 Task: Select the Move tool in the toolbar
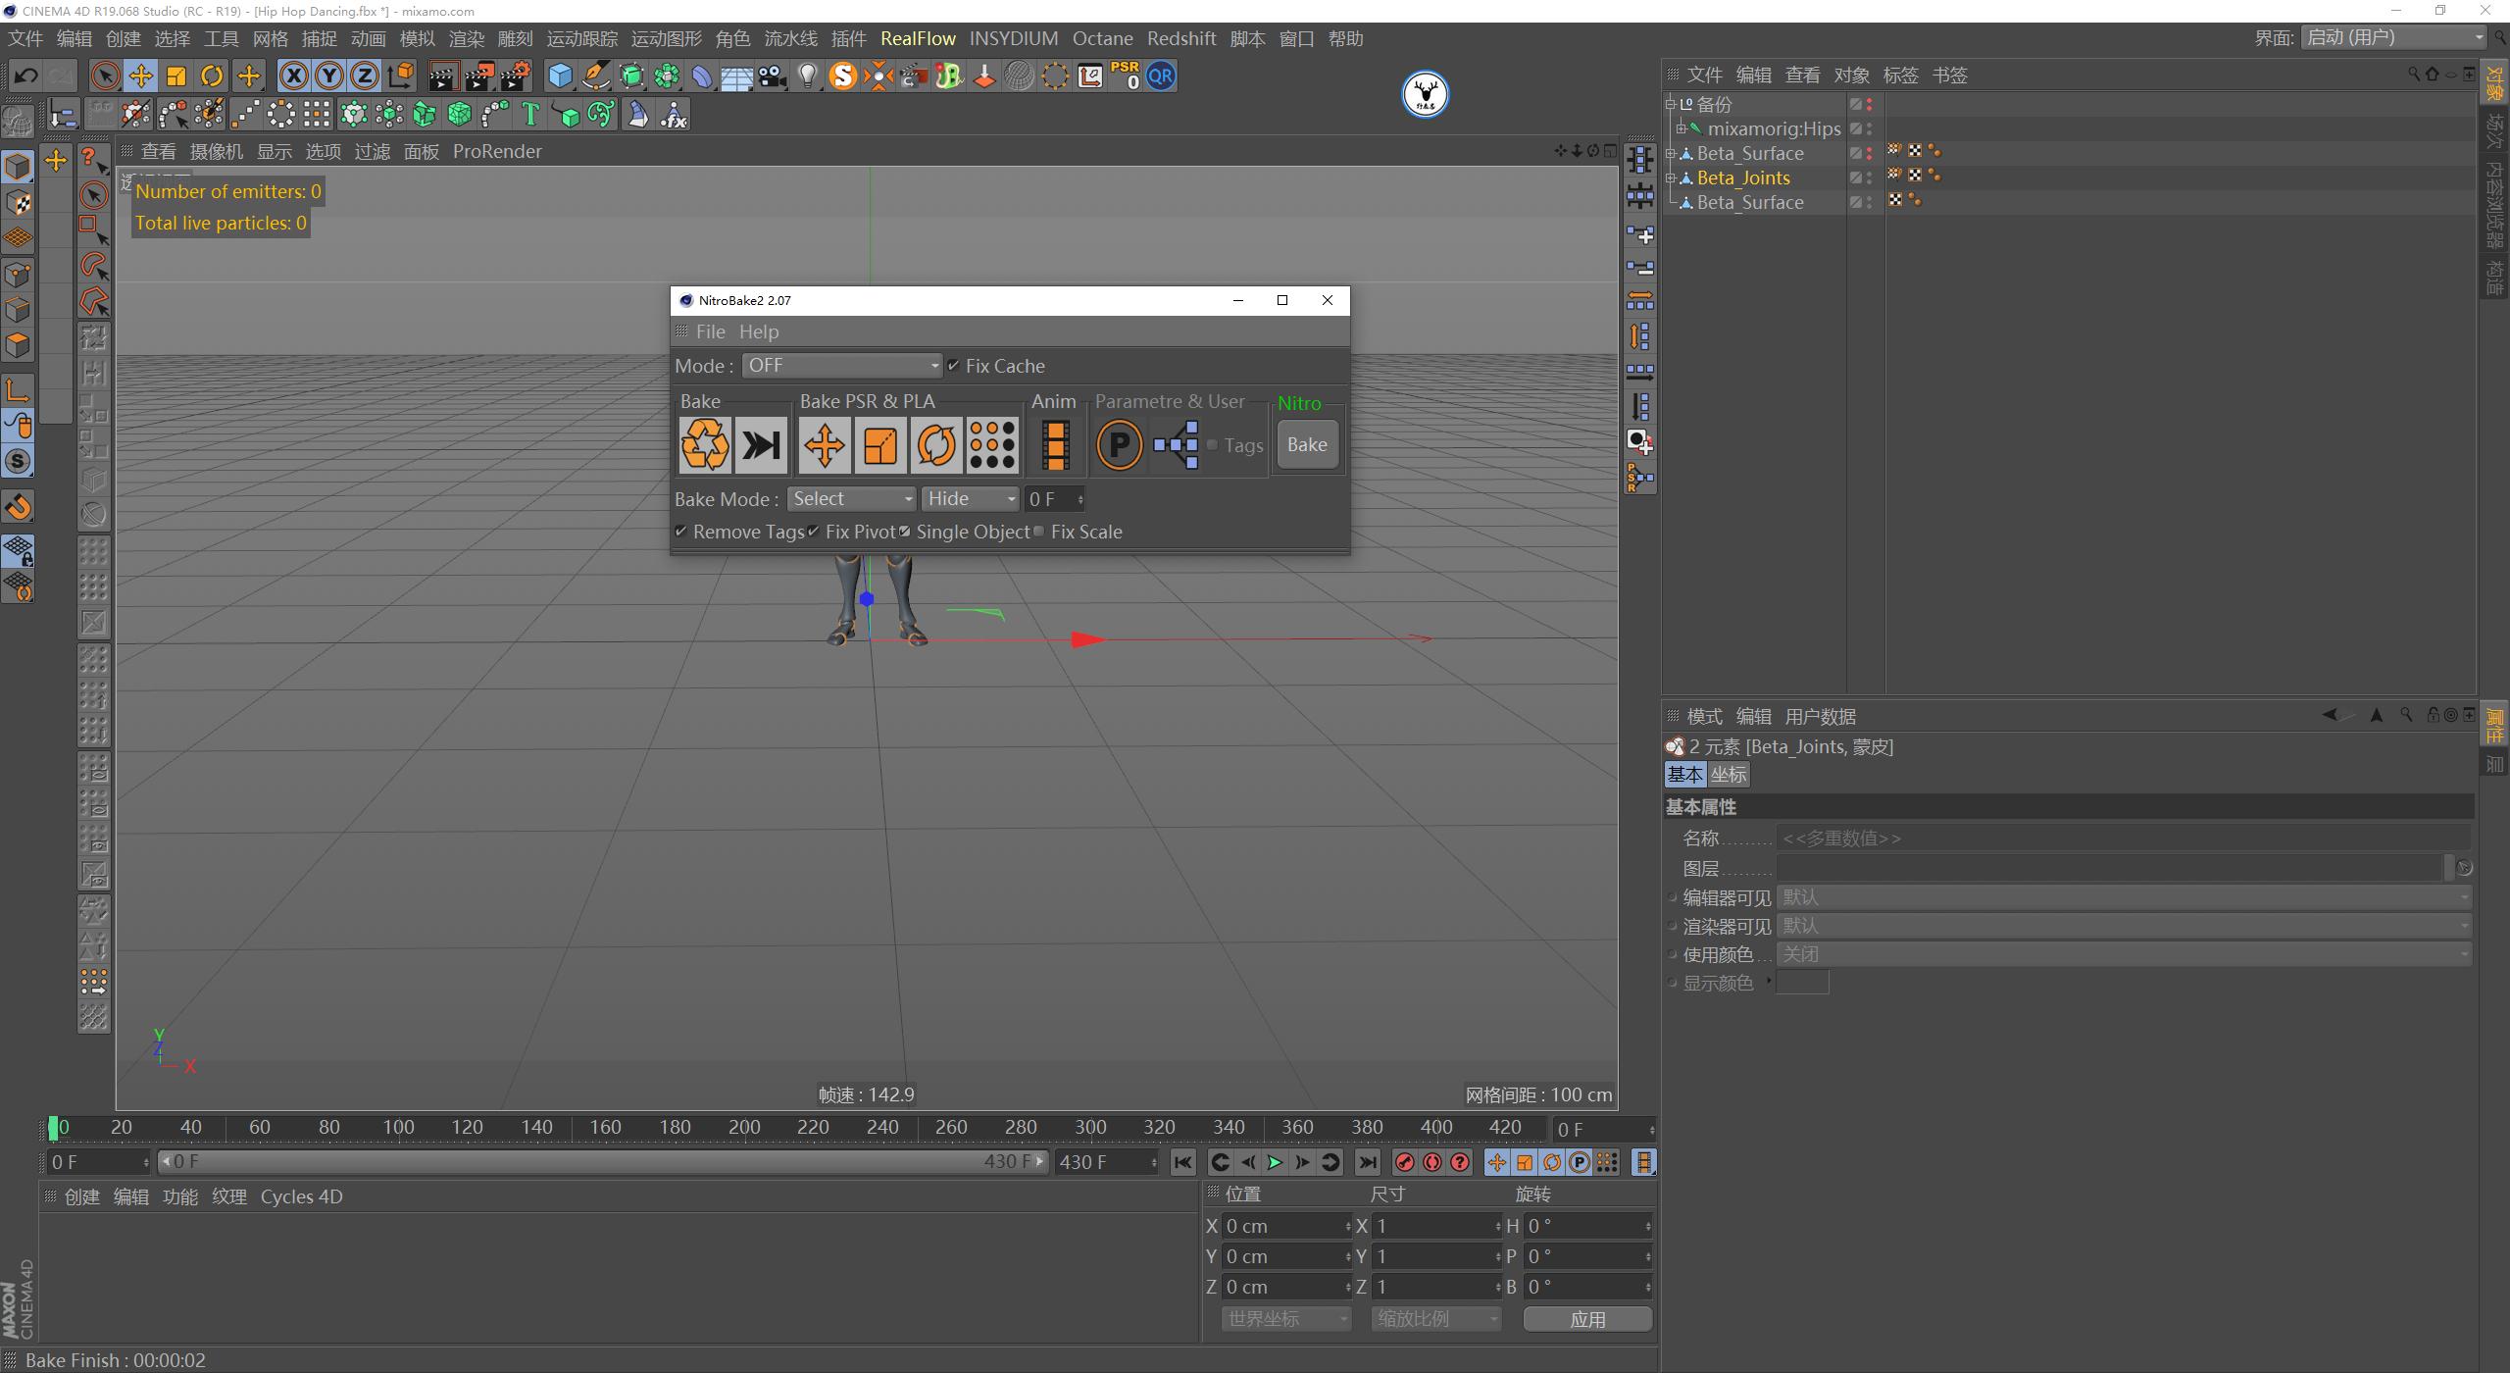click(140, 76)
